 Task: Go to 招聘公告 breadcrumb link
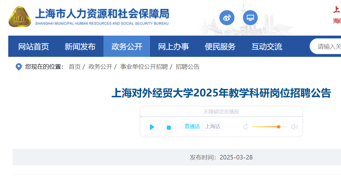(188, 67)
